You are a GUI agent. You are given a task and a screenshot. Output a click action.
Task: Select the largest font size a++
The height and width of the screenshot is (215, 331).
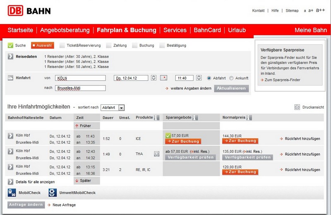320,10
